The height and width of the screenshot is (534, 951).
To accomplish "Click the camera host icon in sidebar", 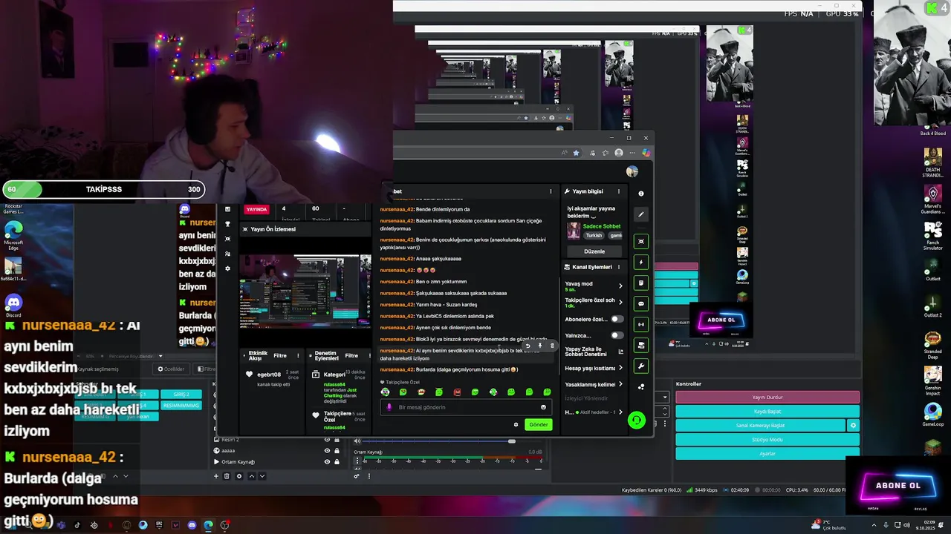I will point(641,345).
